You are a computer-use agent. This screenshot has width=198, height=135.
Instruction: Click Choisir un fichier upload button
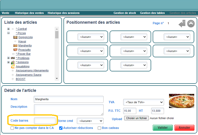pos(136,118)
